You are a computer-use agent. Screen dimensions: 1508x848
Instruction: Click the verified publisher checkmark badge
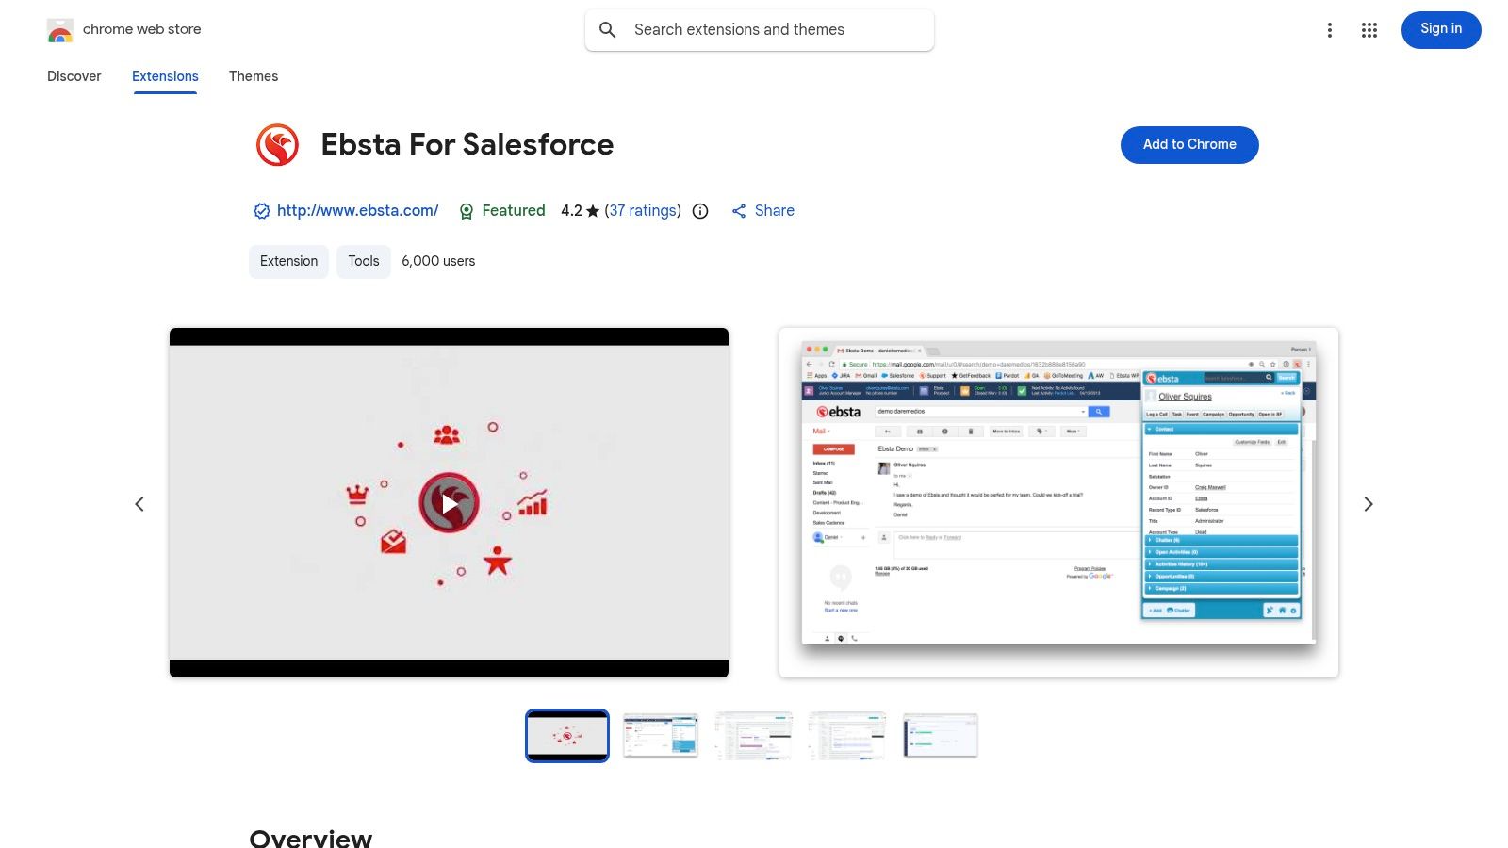[x=261, y=210]
